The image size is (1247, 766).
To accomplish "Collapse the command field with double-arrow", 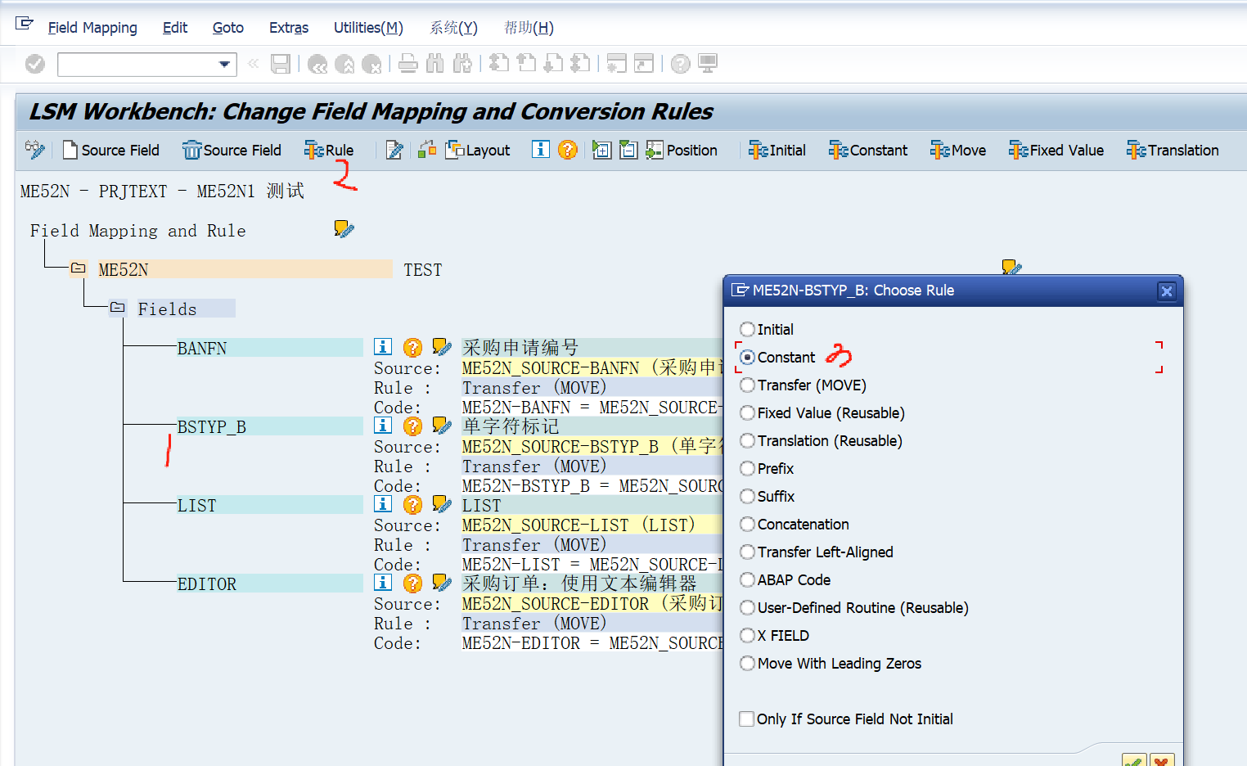I will (254, 64).
